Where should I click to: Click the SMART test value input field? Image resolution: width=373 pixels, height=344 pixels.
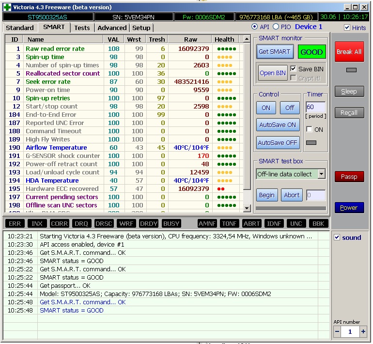316,195
